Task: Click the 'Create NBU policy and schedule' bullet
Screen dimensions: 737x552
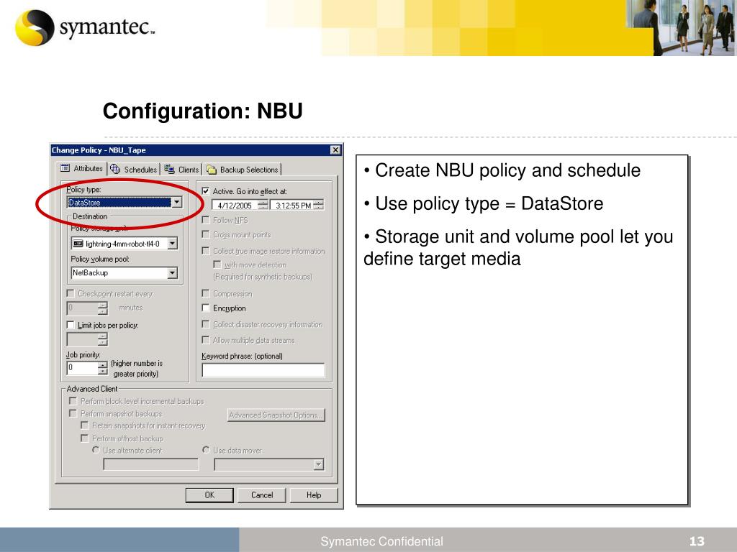Action: 502,170
